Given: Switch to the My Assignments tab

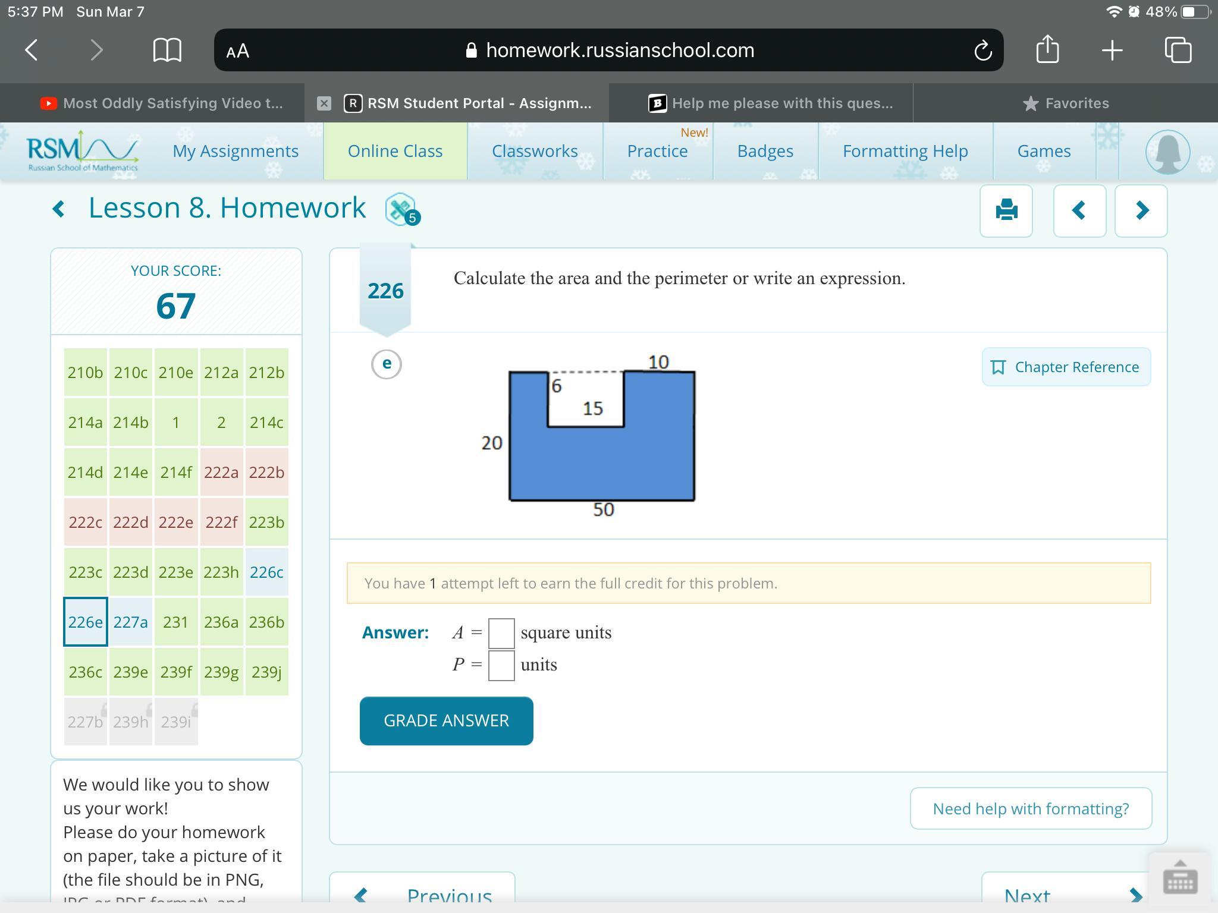Looking at the screenshot, I should [x=236, y=151].
